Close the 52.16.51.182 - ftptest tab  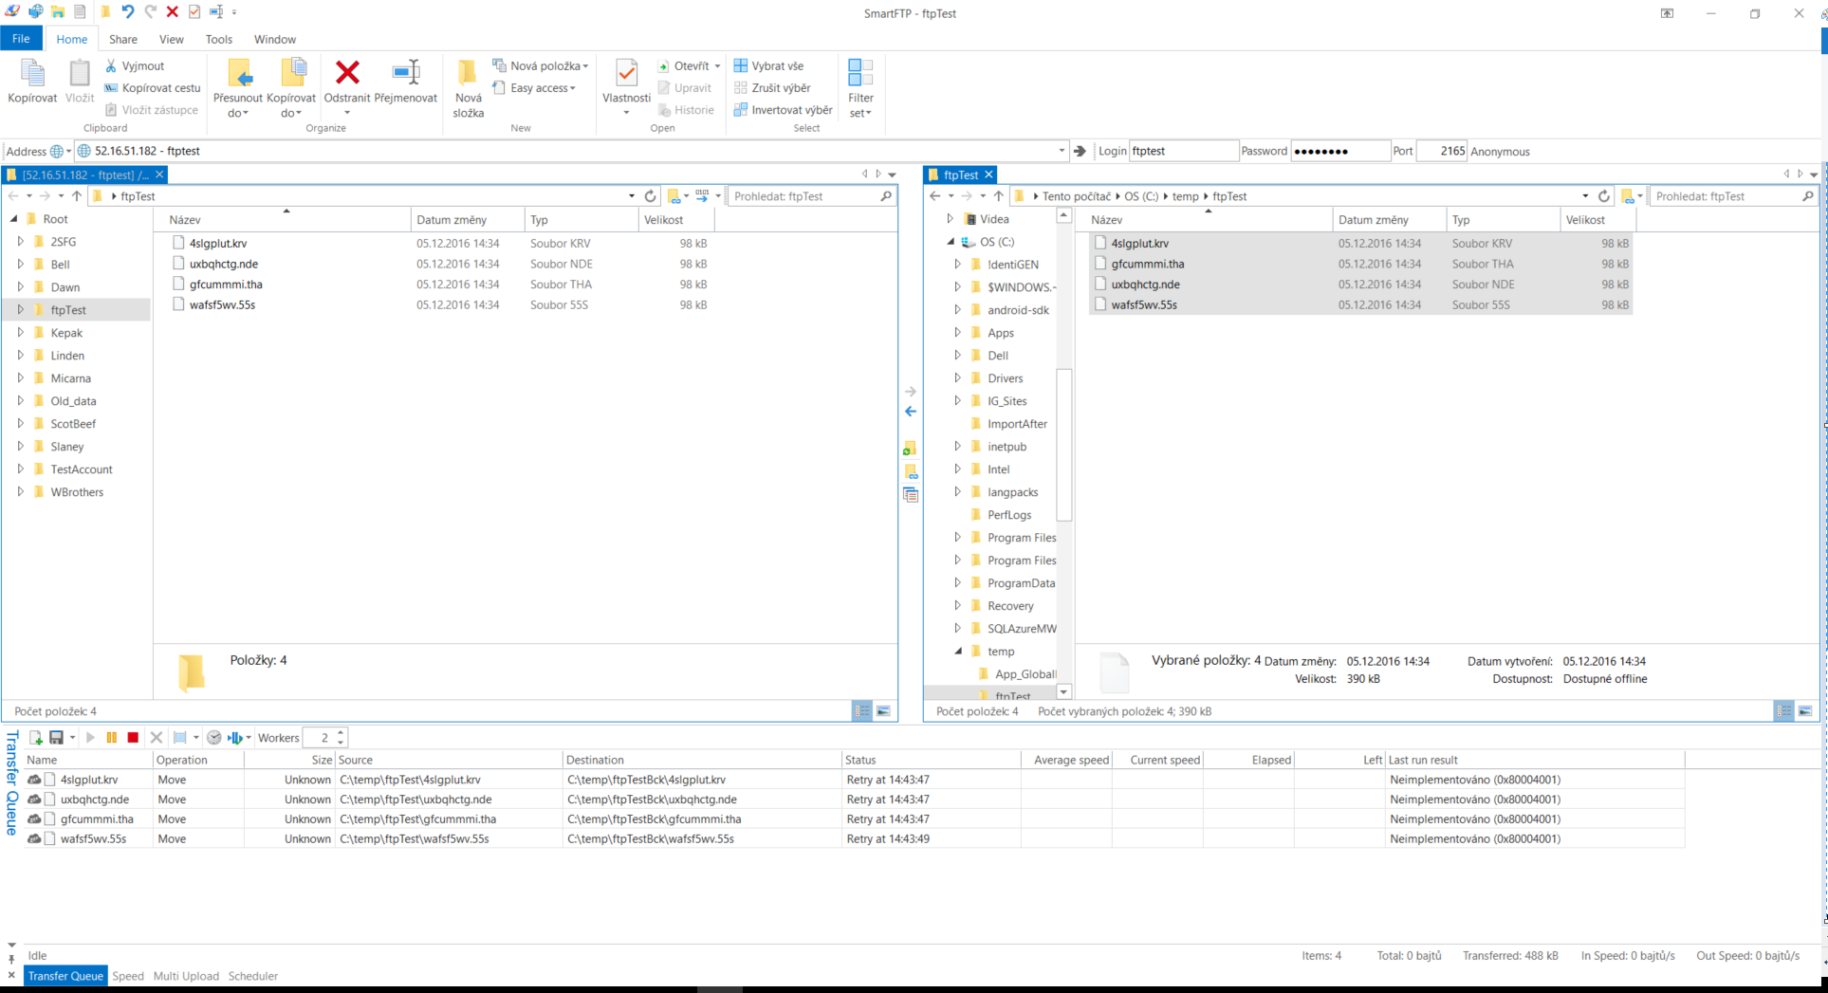(x=159, y=175)
